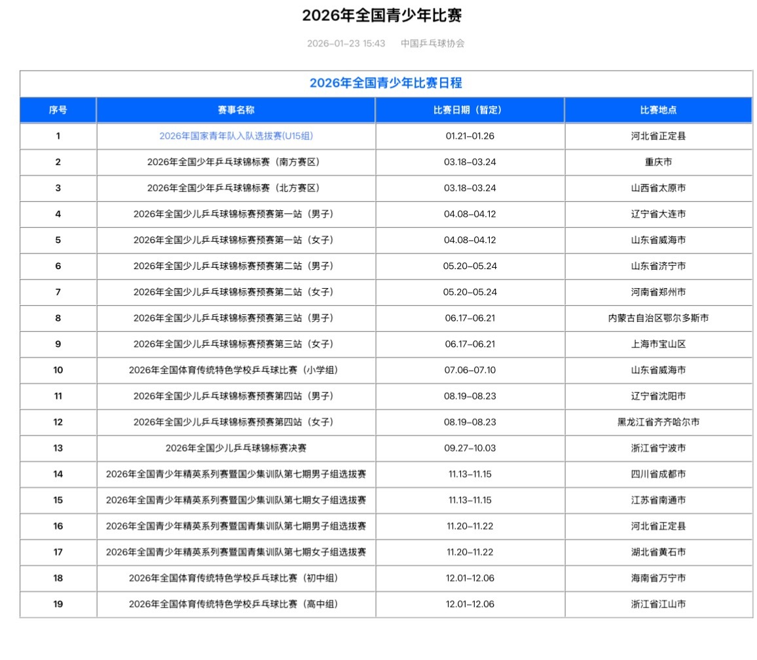Click the 比赛日期(暂定) column header

(470, 110)
